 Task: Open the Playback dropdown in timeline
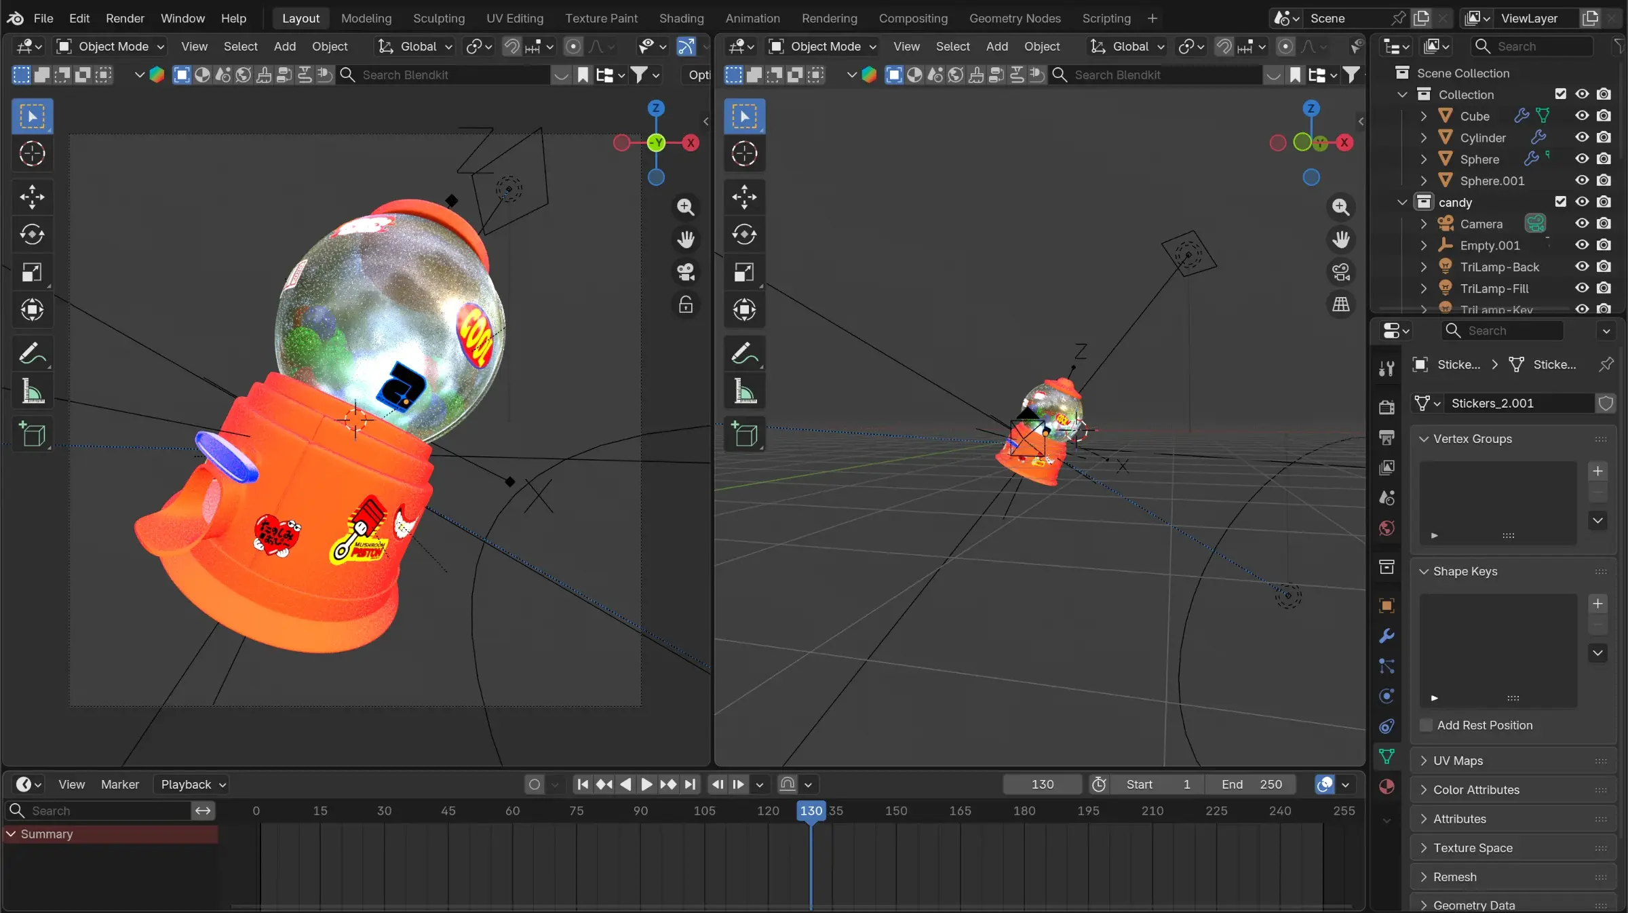193,785
